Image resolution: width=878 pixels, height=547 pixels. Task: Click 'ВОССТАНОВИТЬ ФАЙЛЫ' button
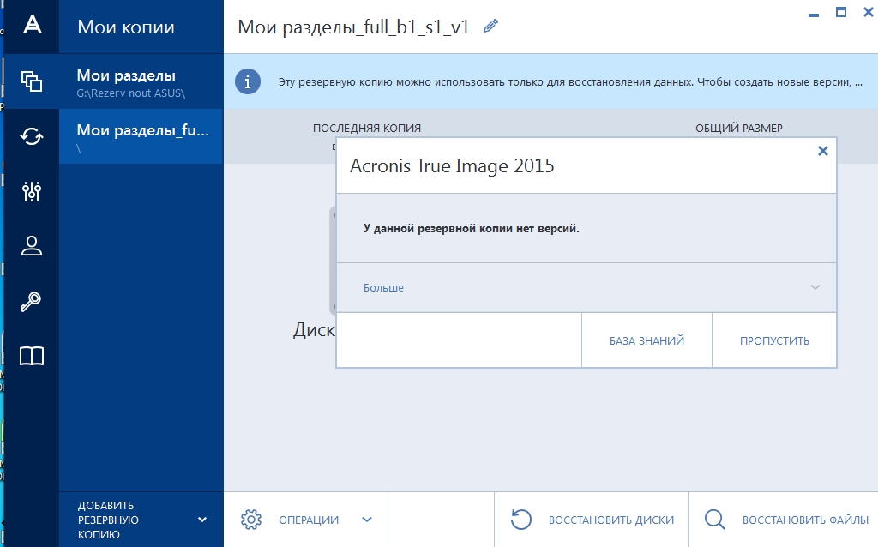[x=784, y=520]
